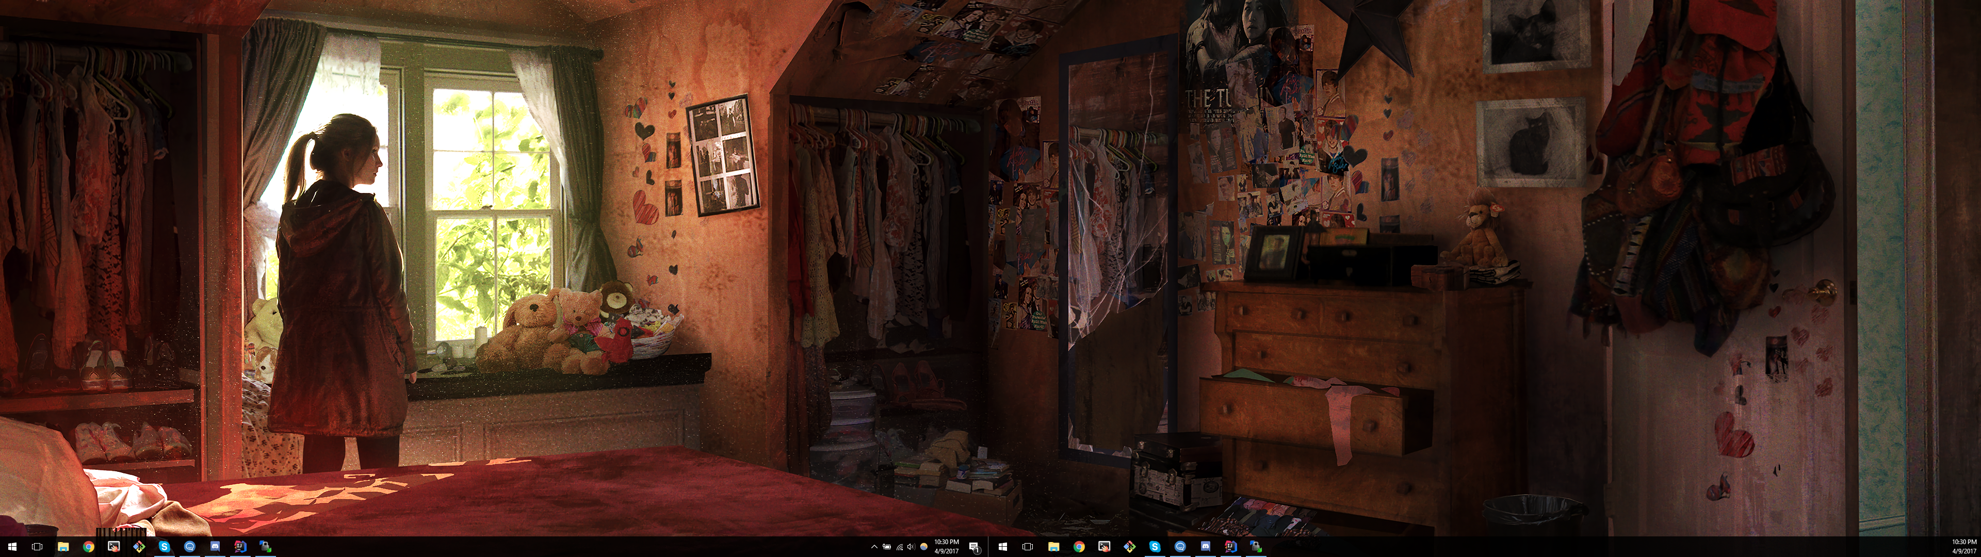This screenshot has height=557, width=1981.
Task: Open the terminal console icon on the left monitor's taskbar
Action: (114, 547)
